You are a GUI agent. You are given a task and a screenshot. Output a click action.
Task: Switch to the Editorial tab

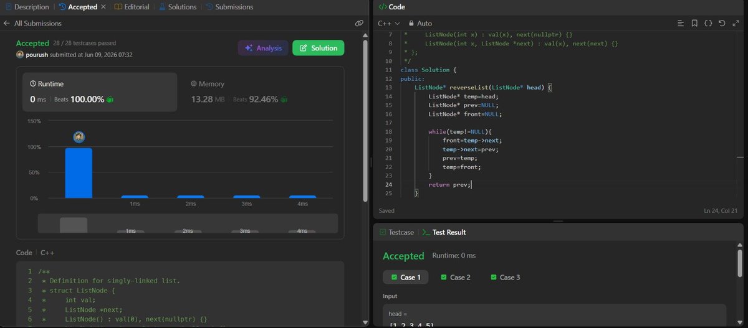132,7
